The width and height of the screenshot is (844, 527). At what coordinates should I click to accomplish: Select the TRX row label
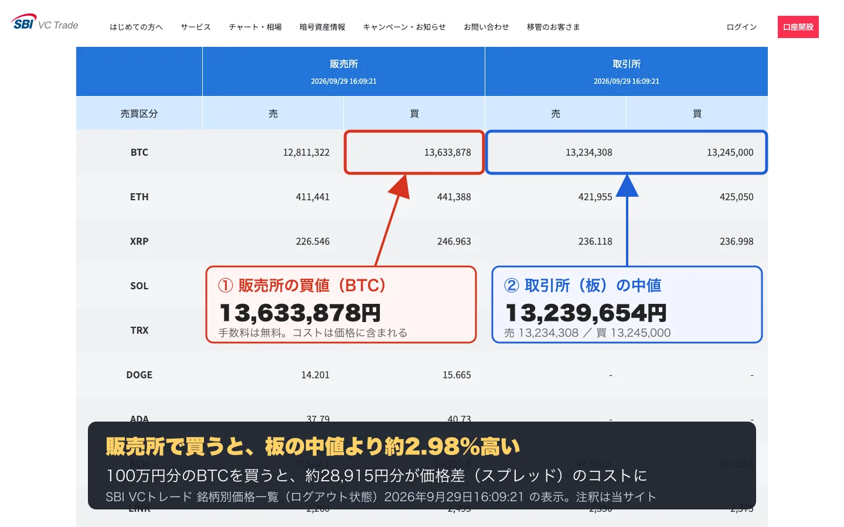(139, 330)
